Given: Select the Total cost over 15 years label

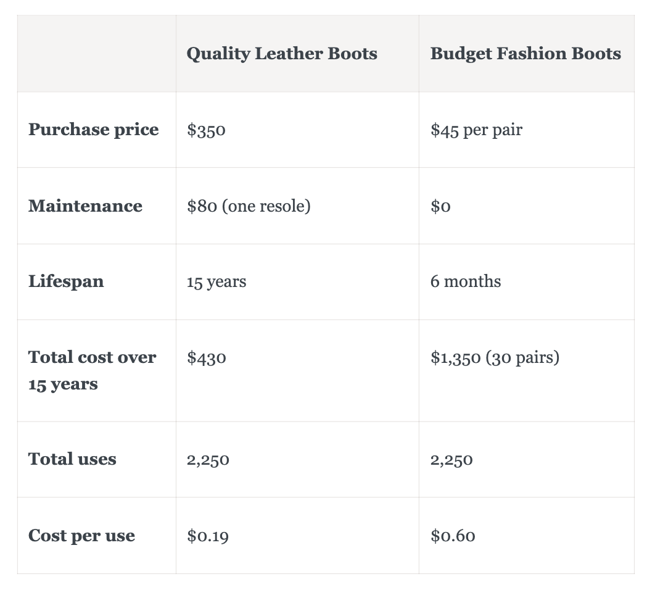Looking at the screenshot, I should (93, 370).
